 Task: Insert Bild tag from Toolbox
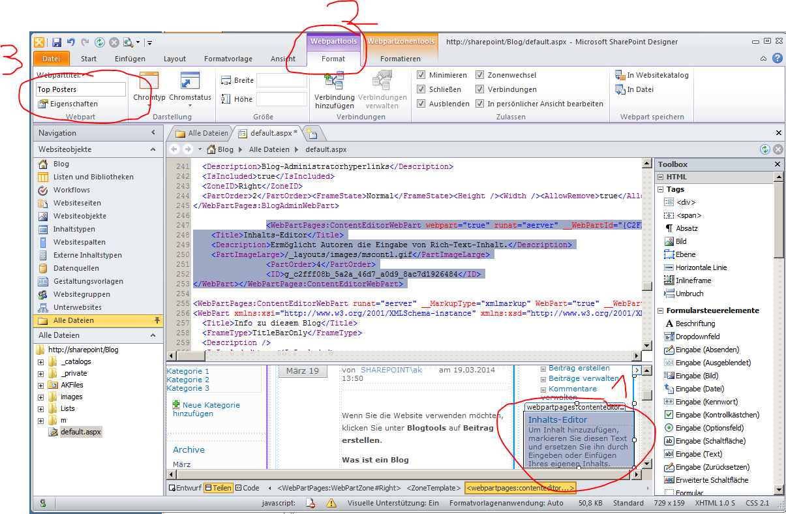click(x=675, y=241)
